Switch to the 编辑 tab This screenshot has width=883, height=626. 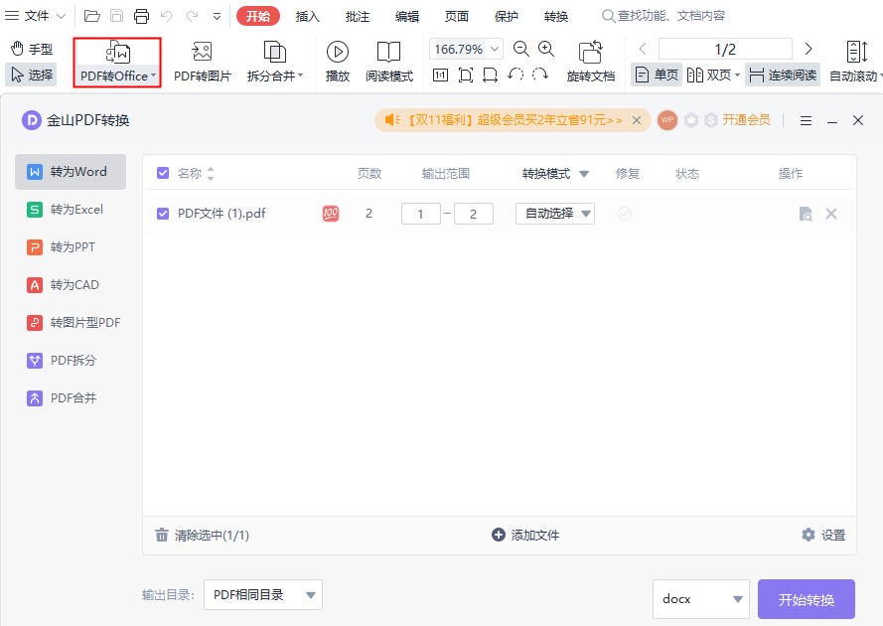tap(407, 16)
